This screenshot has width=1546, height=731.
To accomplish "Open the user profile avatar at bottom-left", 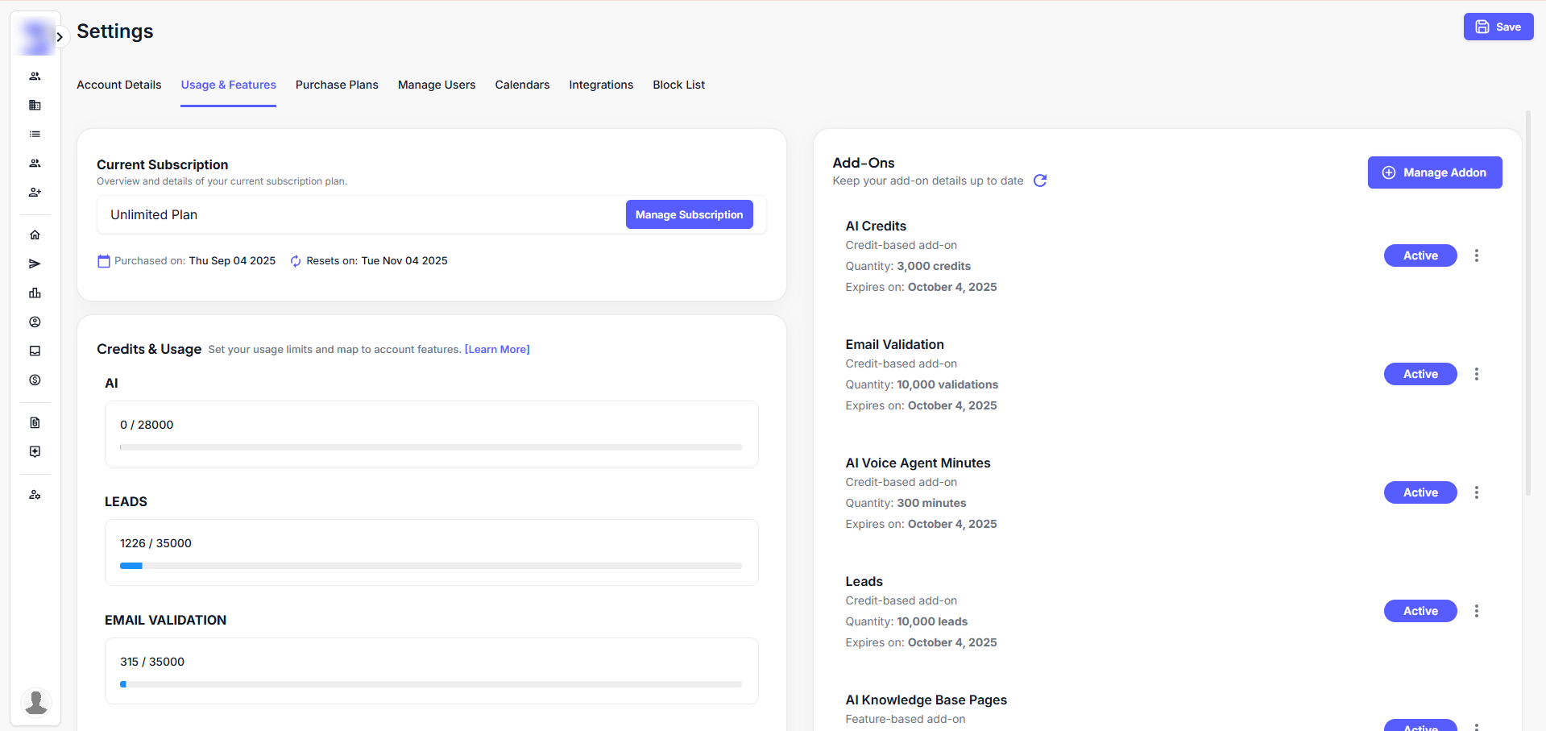I will tap(35, 702).
